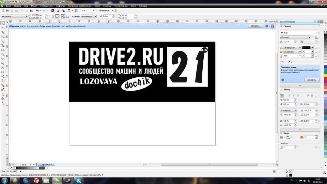The image size is (327, 184).
Task: Click Обновить button in text properties docker
Action: 312,80
